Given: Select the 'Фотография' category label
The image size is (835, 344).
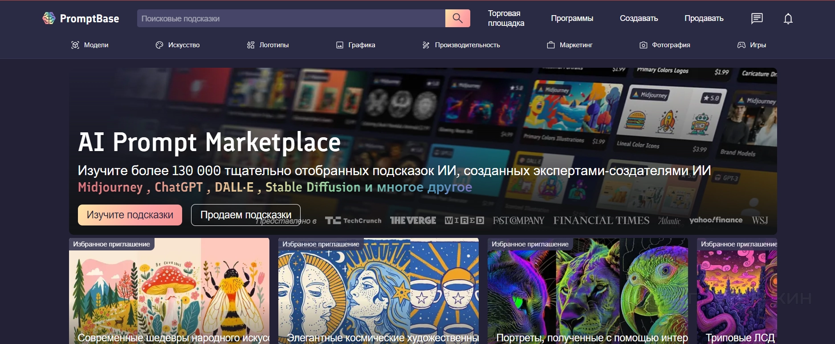Looking at the screenshot, I should point(671,45).
